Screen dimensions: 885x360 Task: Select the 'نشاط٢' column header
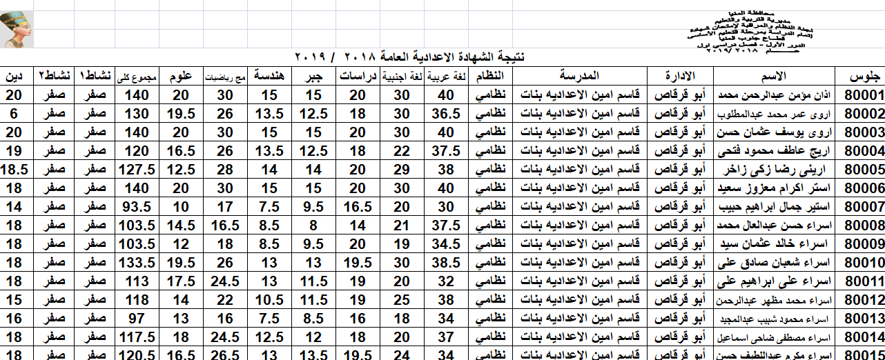pos(53,76)
